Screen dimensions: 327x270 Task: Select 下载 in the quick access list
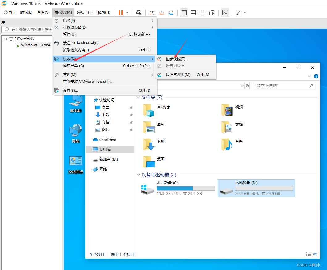[x=105, y=115]
